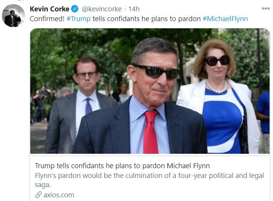Image resolution: width=273 pixels, height=201 pixels.
Task: Follow the #Trump hashtag
Action: click(x=79, y=19)
